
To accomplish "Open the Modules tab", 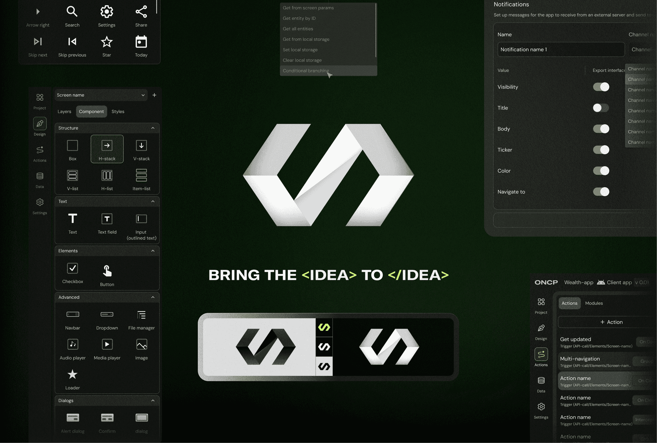I will [x=594, y=303].
